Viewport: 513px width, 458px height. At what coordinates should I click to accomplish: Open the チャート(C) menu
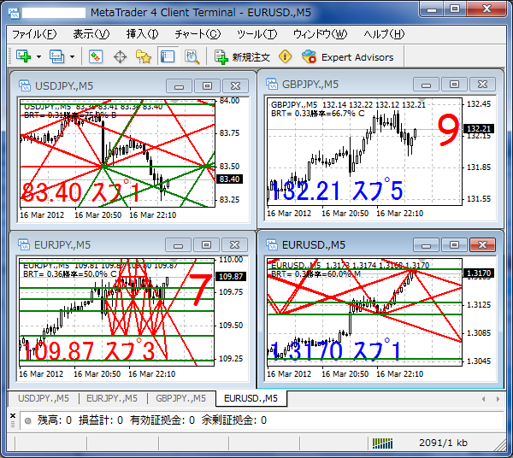coord(198,34)
